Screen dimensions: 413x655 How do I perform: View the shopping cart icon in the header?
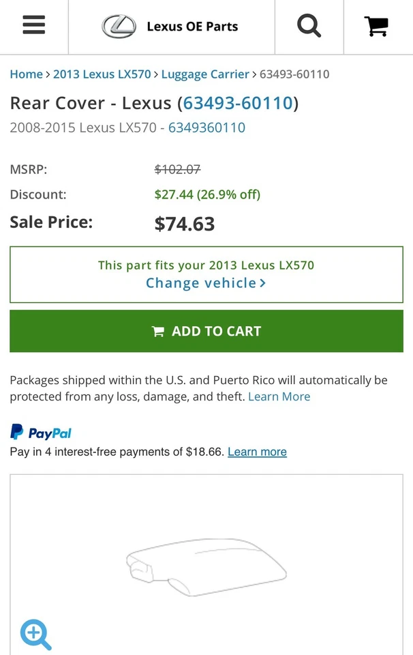coord(376,25)
